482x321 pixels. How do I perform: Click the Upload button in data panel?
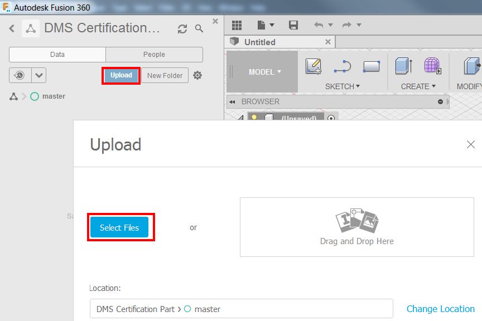(121, 76)
